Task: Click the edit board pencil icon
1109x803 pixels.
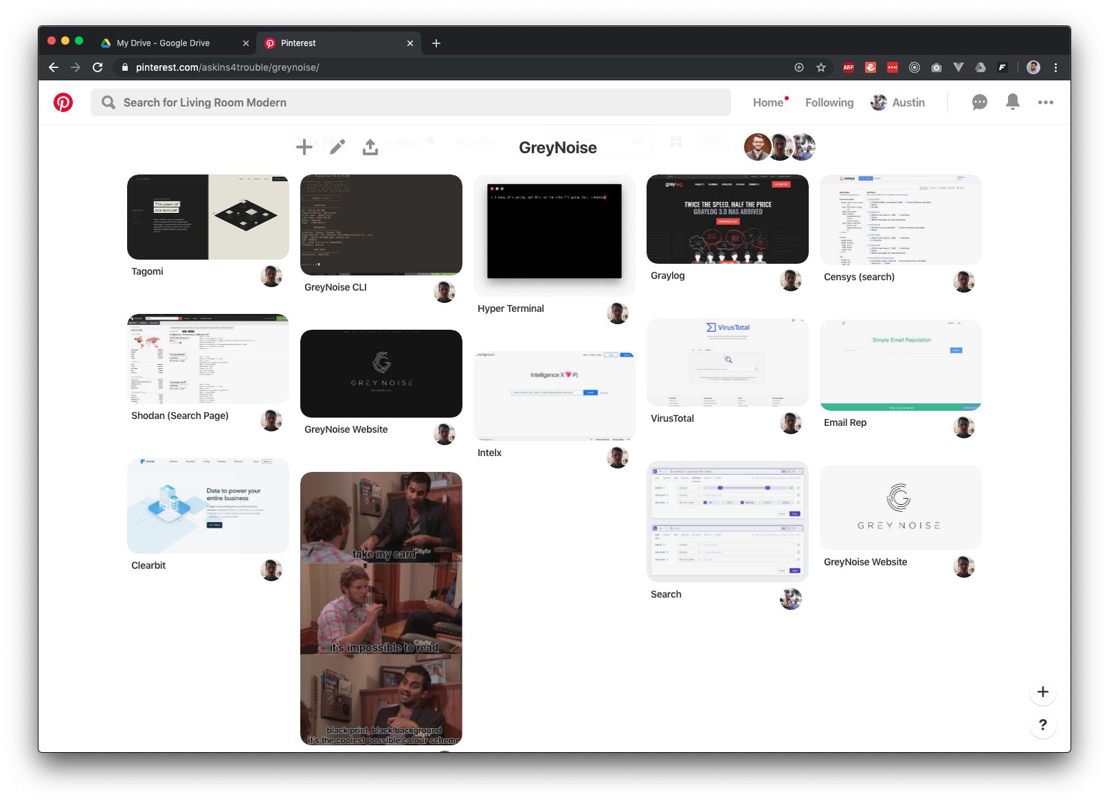Action: click(x=337, y=146)
